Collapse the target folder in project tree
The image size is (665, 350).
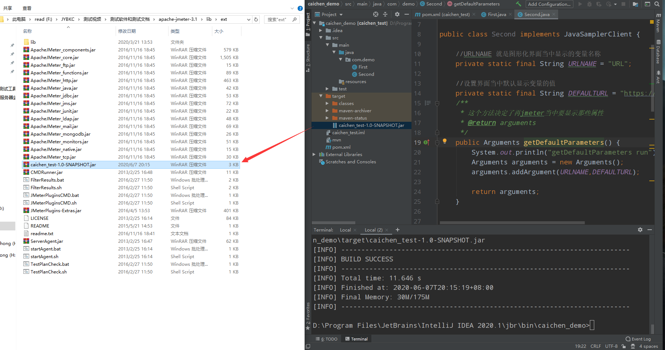[x=321, y=96]
